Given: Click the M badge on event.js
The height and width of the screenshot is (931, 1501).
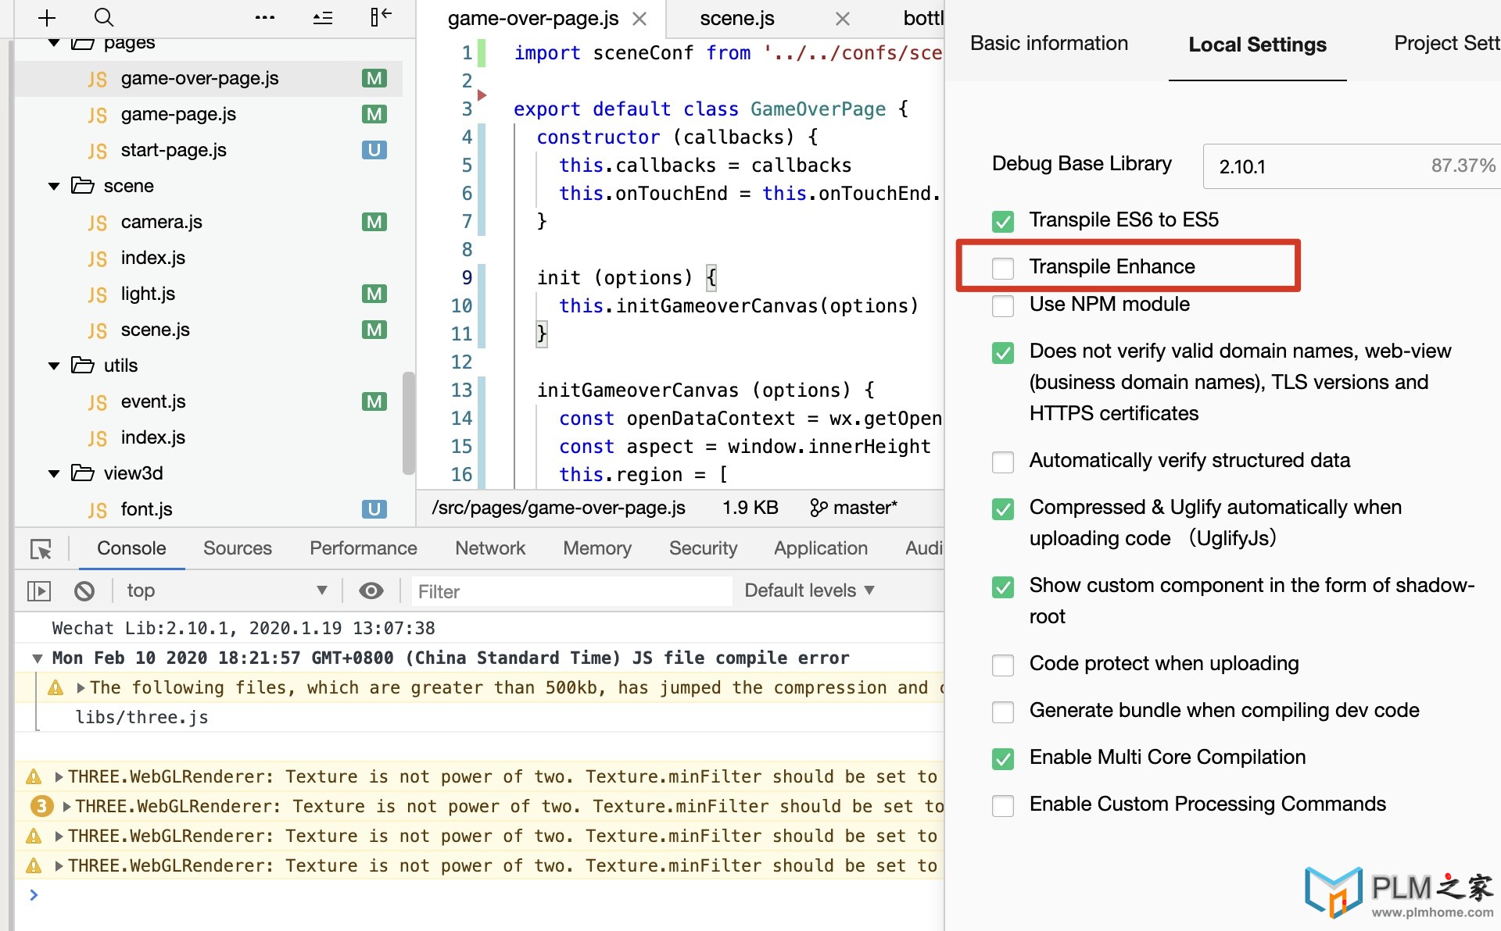Looking at the screenshot, I should click(x=374, y=401).
